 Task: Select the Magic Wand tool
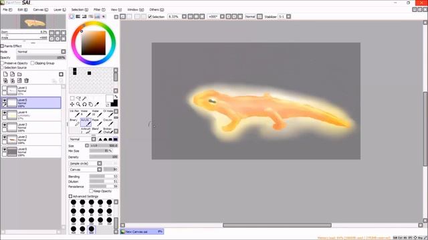(x=85, y=98)
